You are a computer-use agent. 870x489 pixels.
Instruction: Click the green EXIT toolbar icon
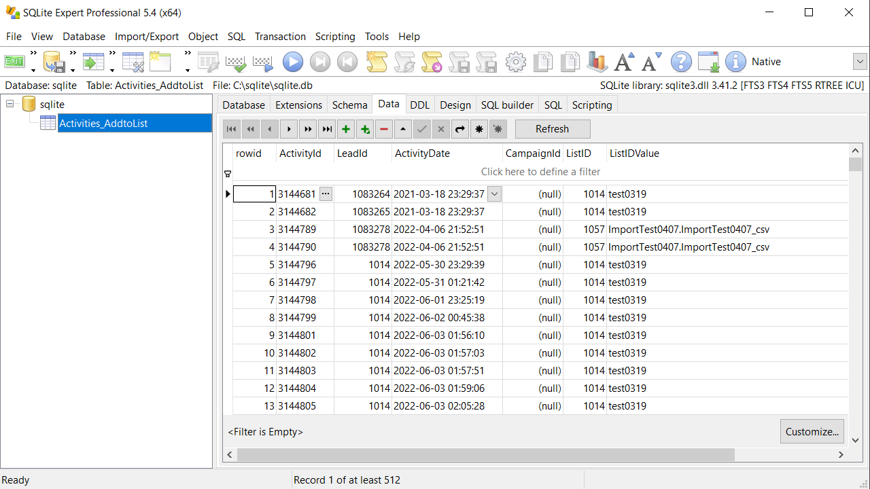(x=14, y=61)
